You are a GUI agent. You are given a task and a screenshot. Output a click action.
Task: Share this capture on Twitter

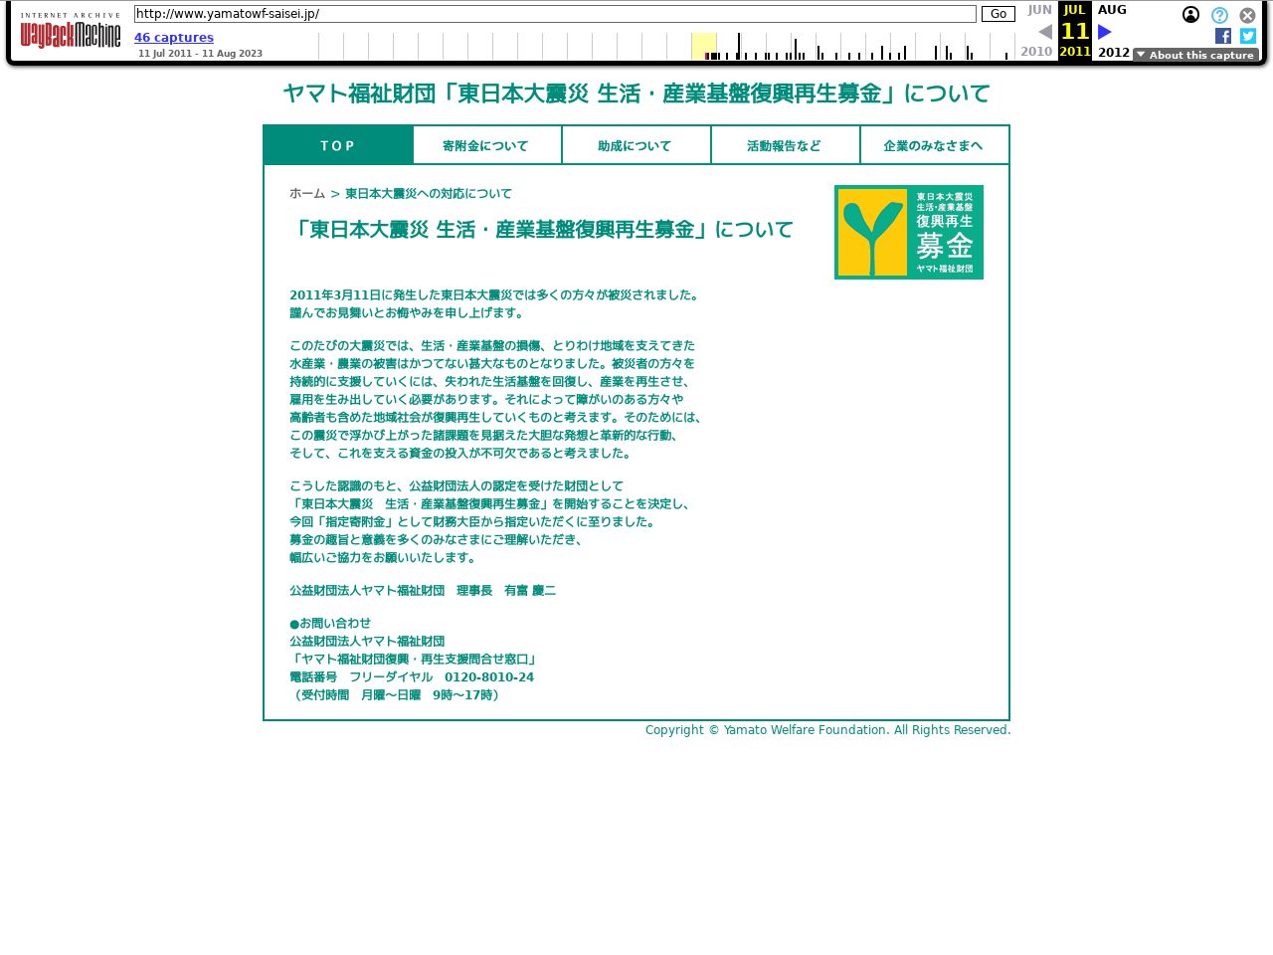(1248, 36)
